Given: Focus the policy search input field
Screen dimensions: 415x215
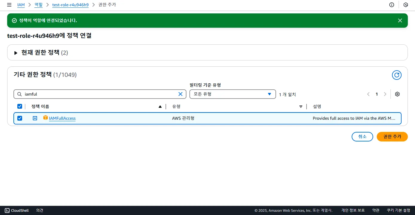Looking at the screenshot, I should coord(100,94).
